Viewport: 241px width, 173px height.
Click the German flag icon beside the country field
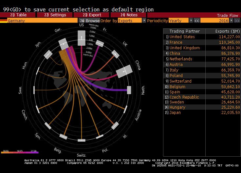point(3,21)
